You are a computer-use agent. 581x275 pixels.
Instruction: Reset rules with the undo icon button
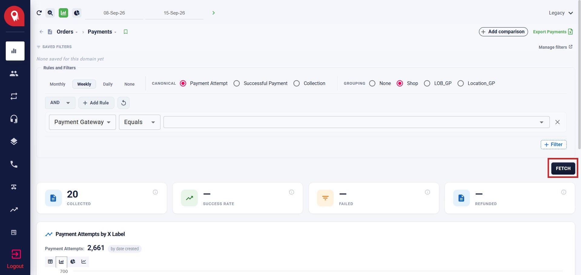click(x=124, y=103)
